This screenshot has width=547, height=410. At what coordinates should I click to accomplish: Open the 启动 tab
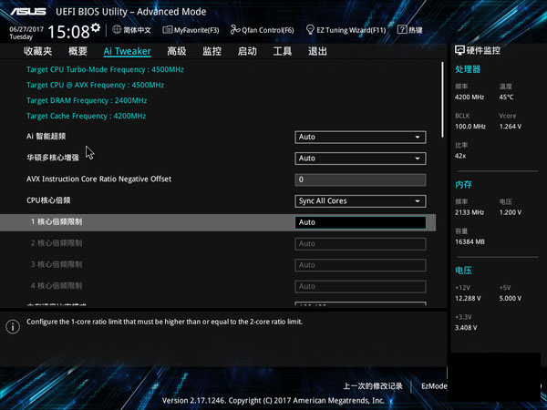tap(247, 51)
